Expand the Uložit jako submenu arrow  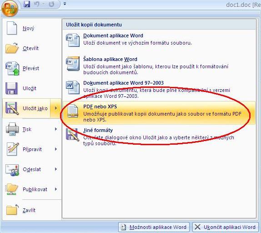tap(56, 108)
